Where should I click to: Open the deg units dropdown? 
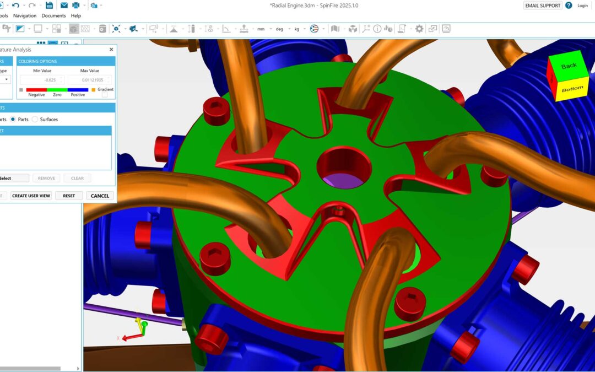point(280,29)
